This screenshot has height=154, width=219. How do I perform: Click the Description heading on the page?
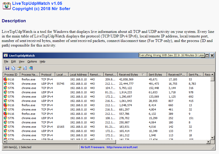[14, 21]
